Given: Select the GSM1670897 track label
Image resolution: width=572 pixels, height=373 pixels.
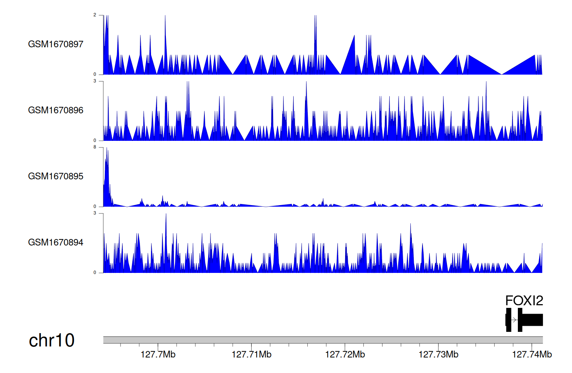Looking at the screenshot, I should 56,44.
